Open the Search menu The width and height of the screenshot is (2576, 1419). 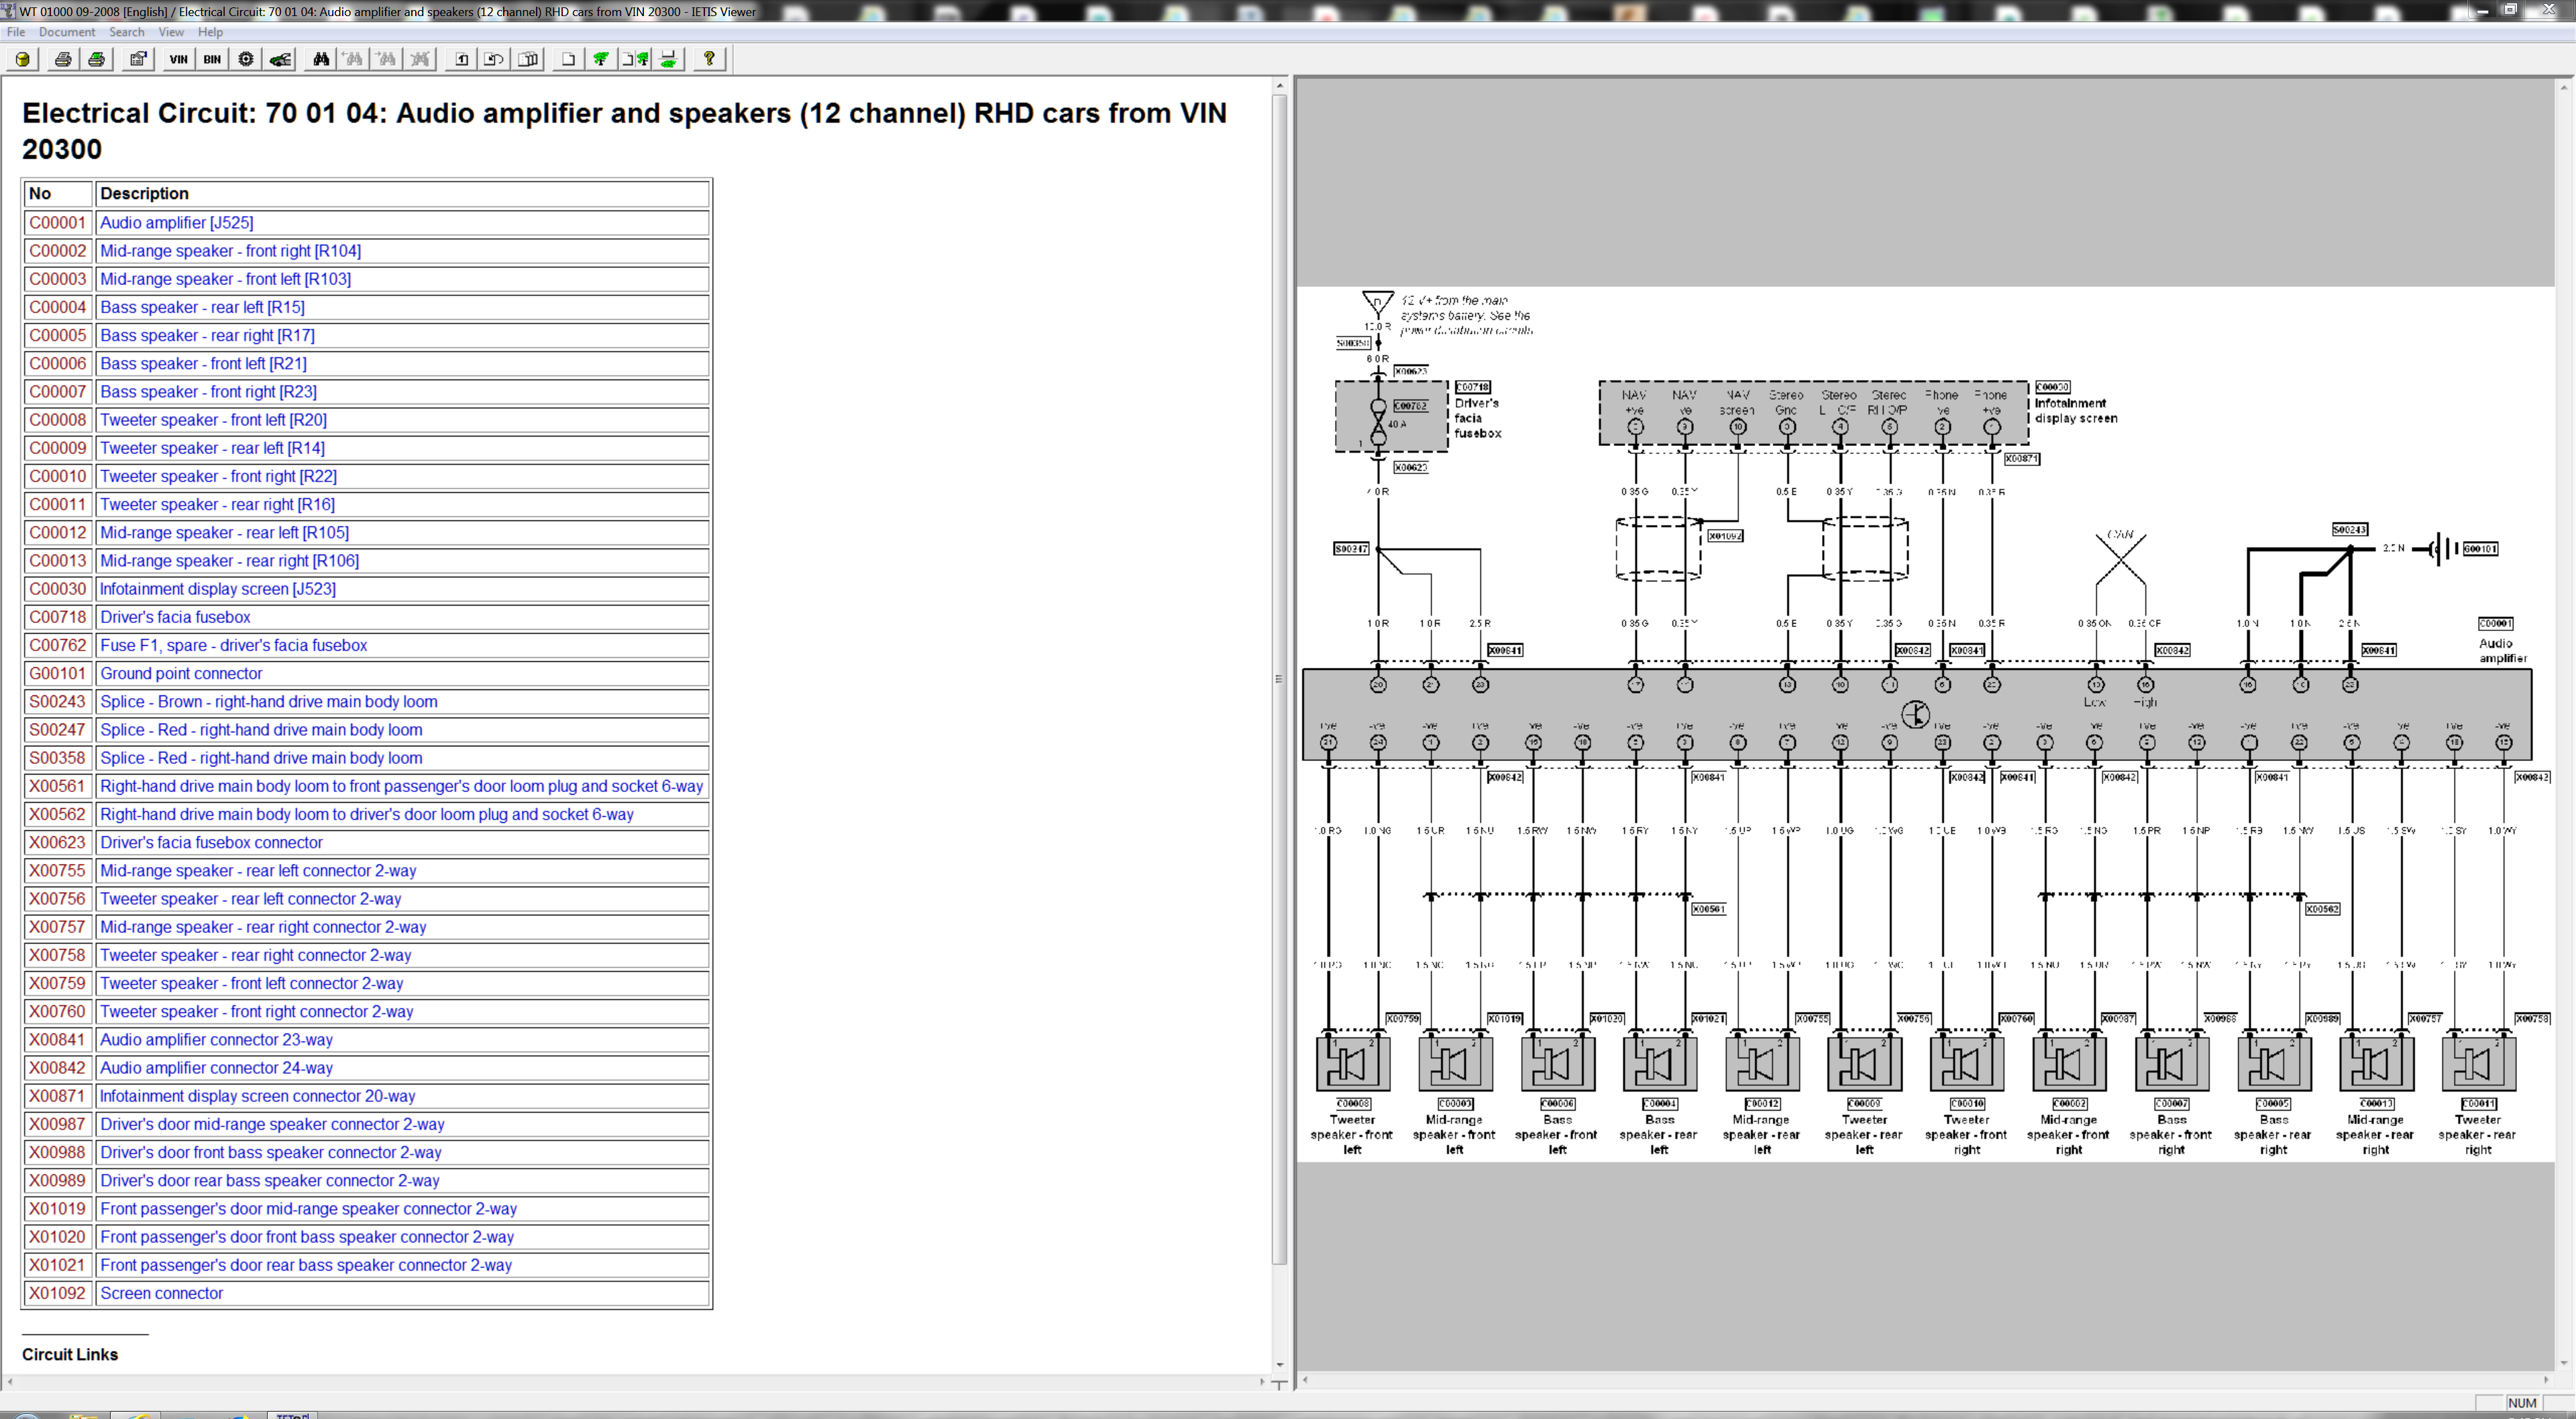[x=126, y=32]
